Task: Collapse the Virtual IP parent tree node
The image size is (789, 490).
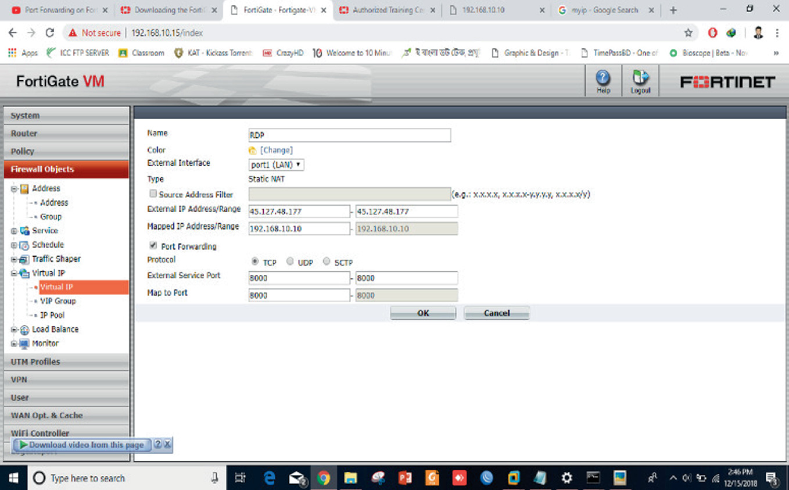Action: pos(14,273)
